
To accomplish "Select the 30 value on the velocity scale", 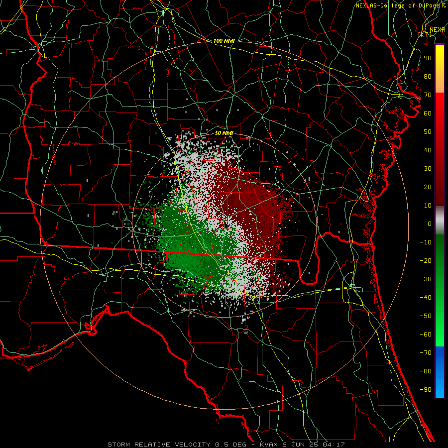I will pos(428,169).
